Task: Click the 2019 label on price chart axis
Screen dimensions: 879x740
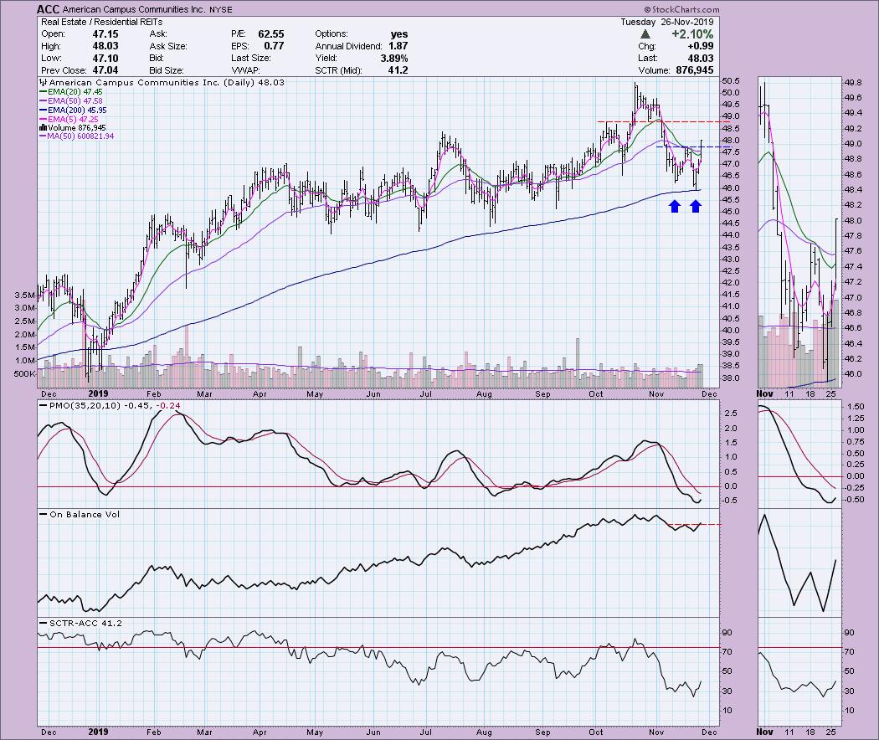Action: (98, 393)
